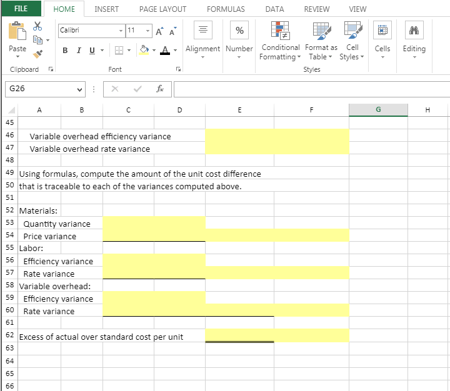450x391 pixels.
Task: Expand the Name Box G26 dropdown
Action: [x=79, y=89]
